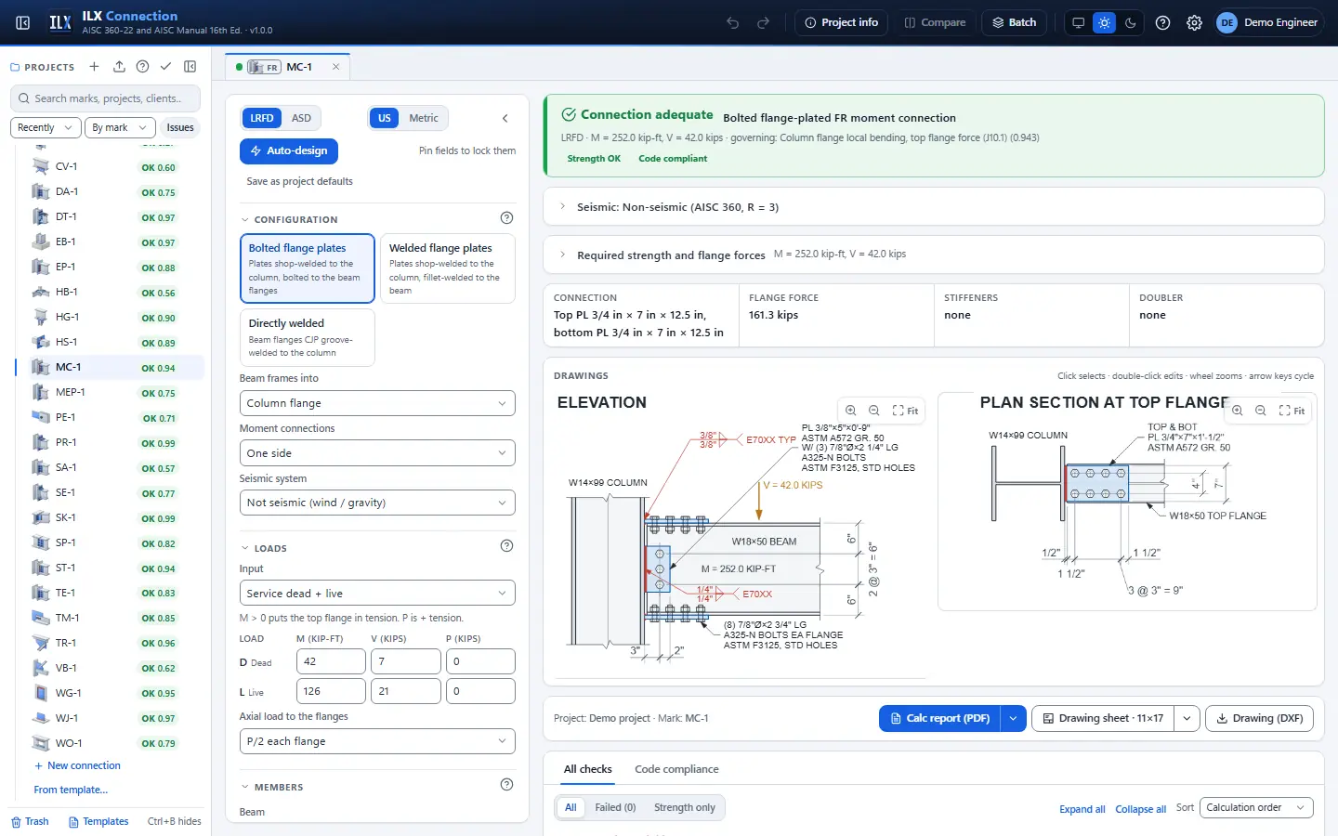
Task: Click the Dead load moment input field
Action: 331,661
